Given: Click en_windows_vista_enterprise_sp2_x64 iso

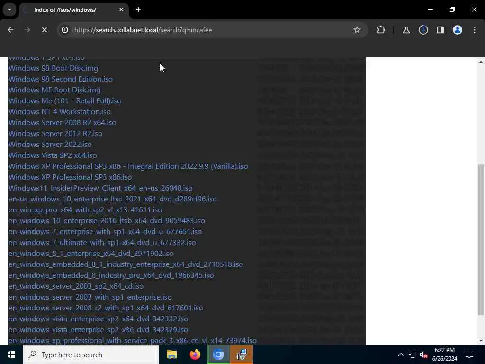Looking at the screenshot, I should [x=99, y=318].
